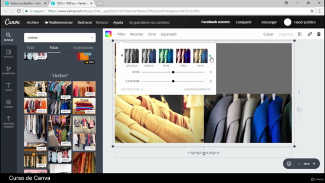
Task: Apply the Nórdico filter thumbnail
Action: 149,56
